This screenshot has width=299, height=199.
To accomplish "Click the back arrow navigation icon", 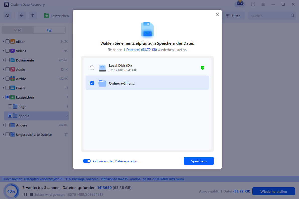I will click(22, 16).
